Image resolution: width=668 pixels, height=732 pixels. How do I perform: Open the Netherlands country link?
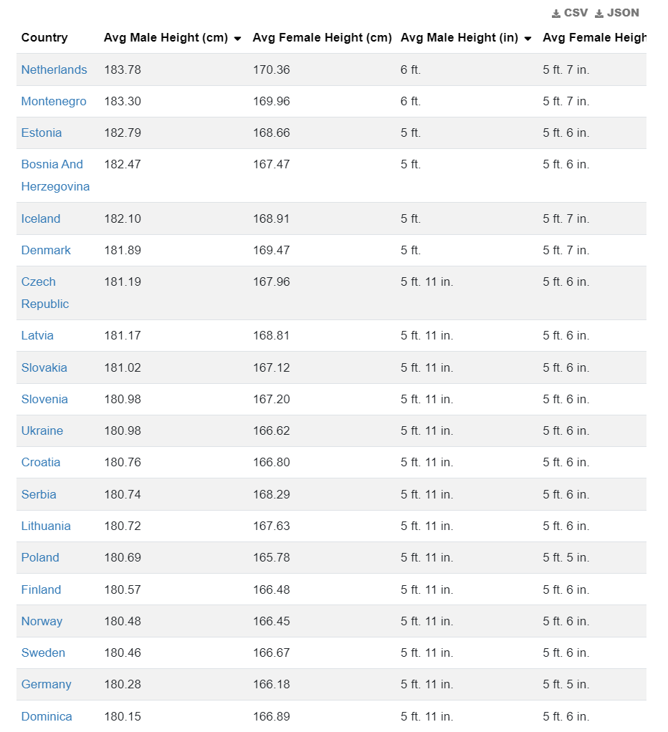[54, 69]
